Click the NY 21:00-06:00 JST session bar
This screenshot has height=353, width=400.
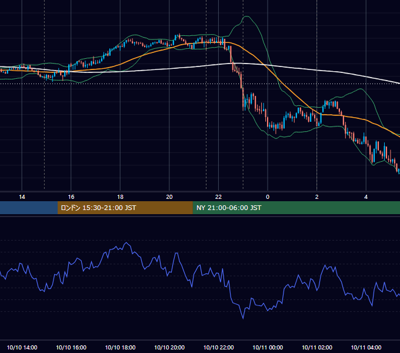point(296,208)
